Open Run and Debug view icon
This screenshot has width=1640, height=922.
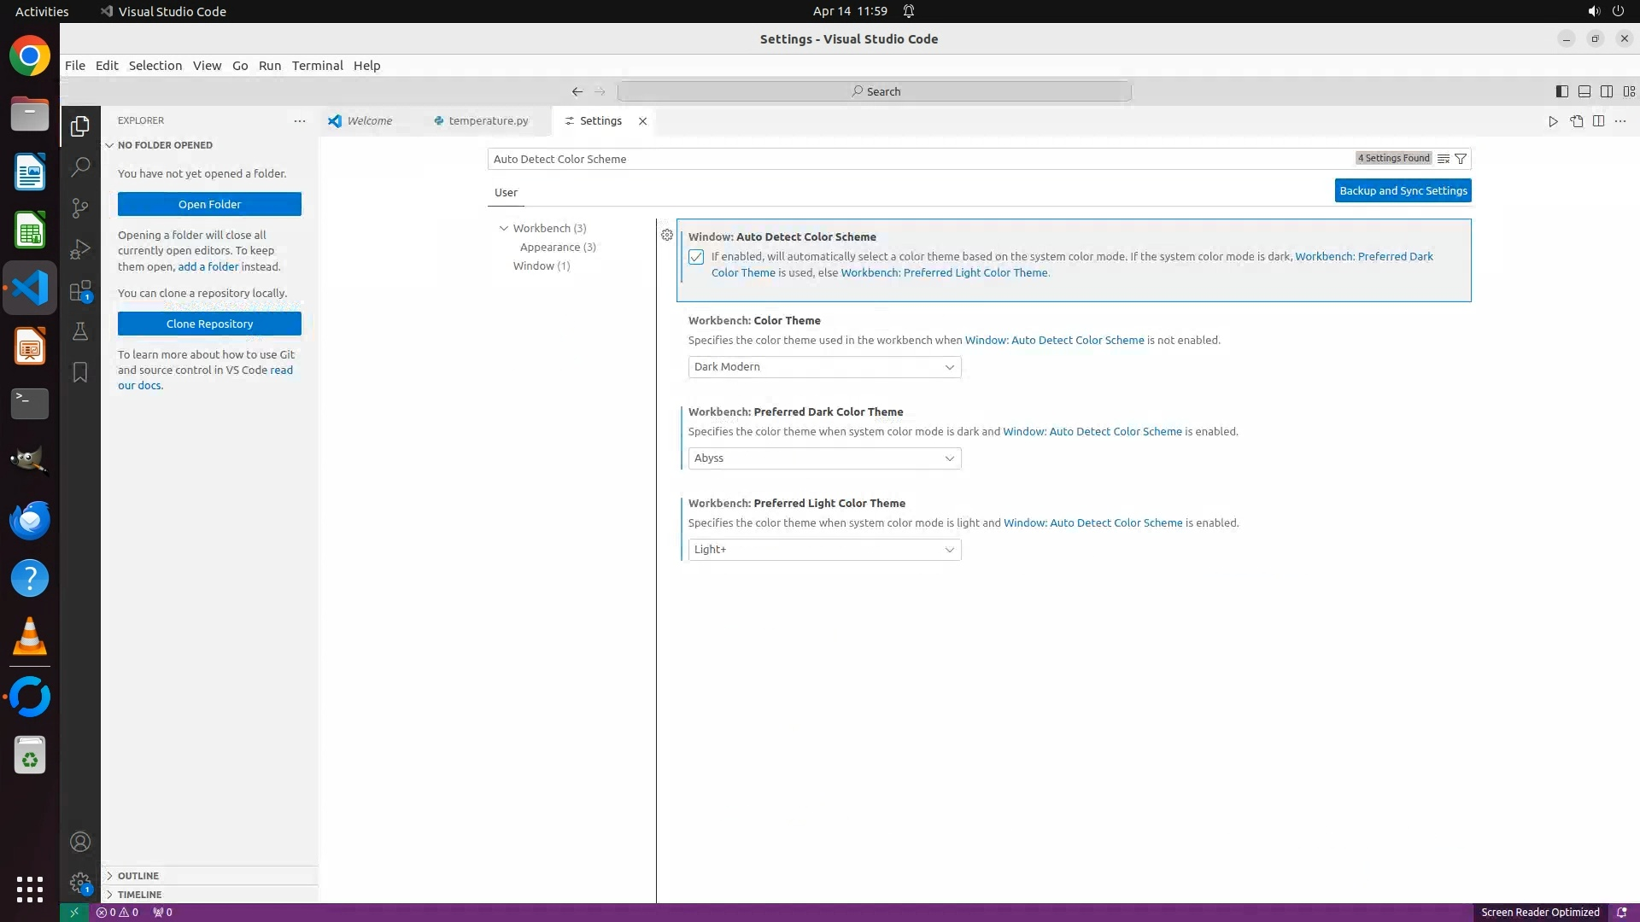click(80, 249)
